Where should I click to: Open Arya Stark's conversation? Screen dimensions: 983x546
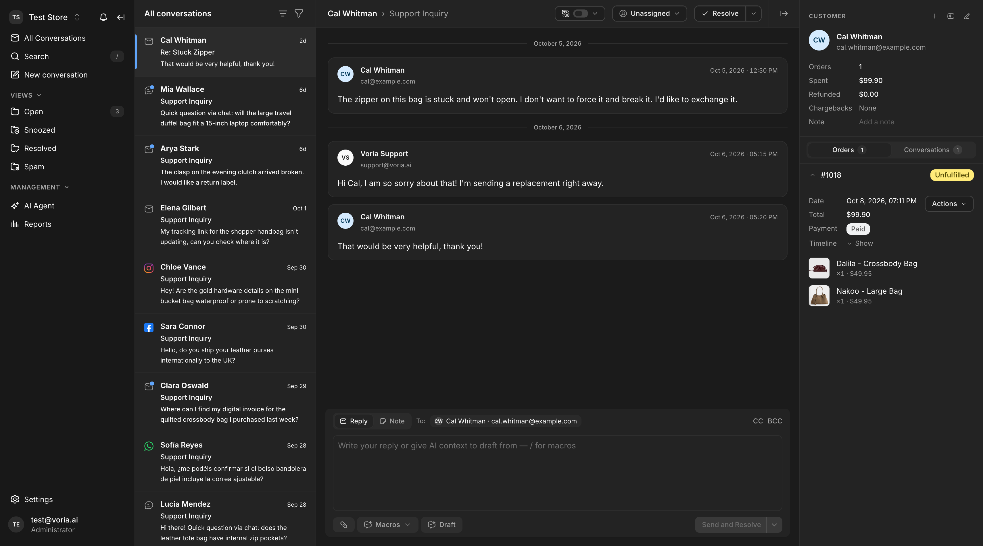pos(225,165)
